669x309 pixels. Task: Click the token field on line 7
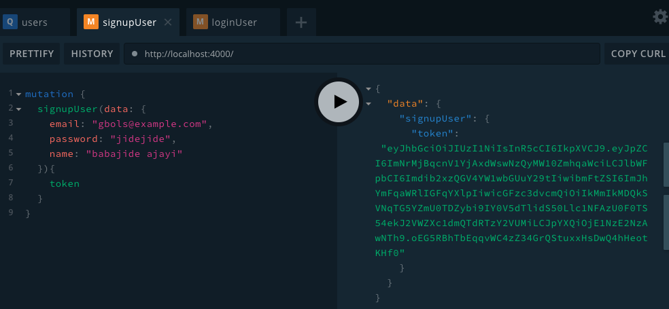[65, 183]
